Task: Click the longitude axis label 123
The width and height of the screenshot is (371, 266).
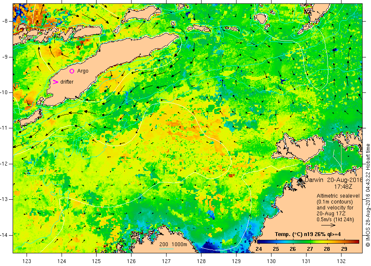Action: pos(27,261)
